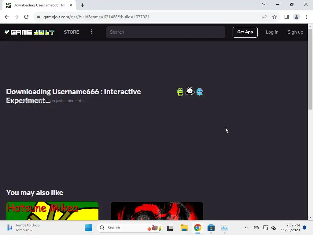Viewport: 313px width, 235px height.
Task: Go back in browser history
Action: pos(7,17)
